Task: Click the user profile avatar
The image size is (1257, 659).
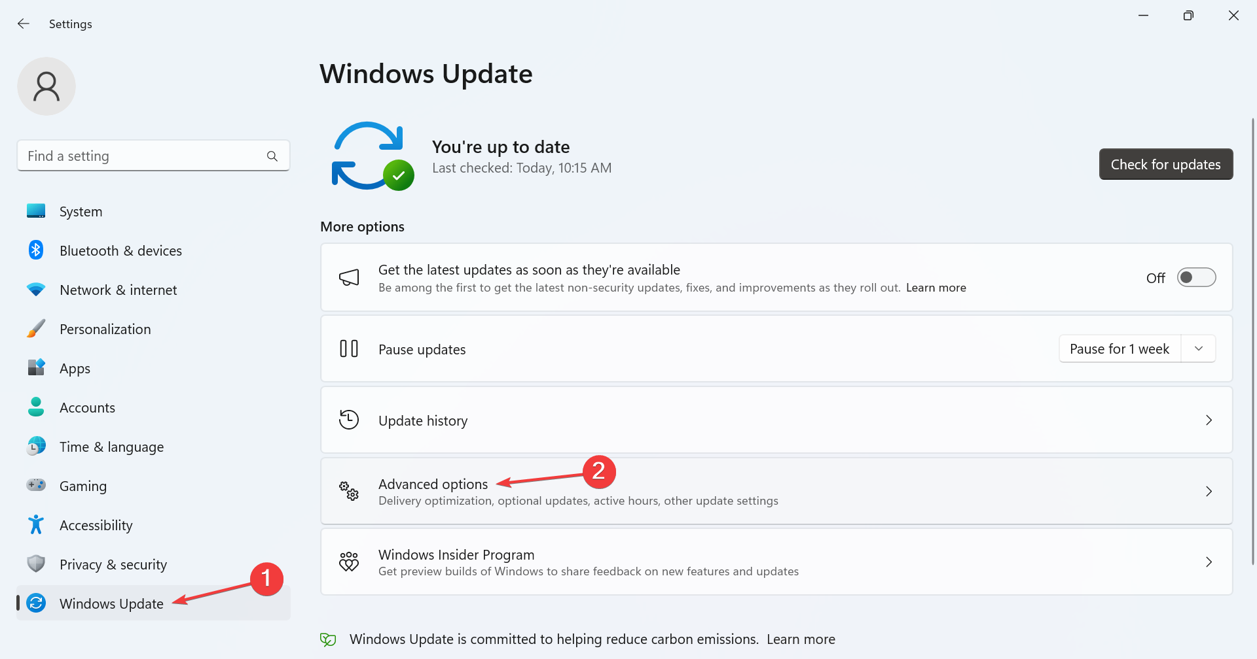Action: click(46, 86)
